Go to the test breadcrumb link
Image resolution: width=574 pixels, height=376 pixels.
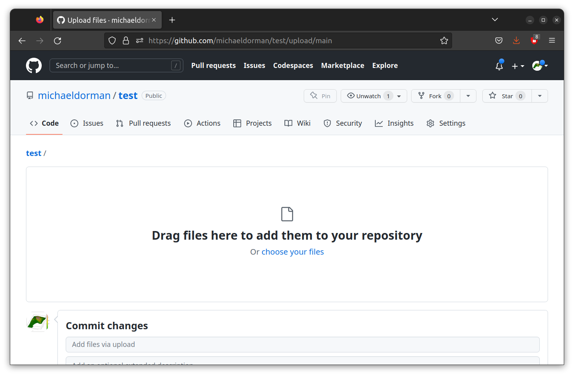pyautogui.click(x=33, y=153)
